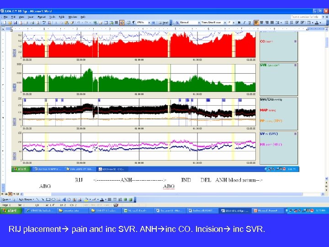Toggle Align Left alignment
This screenshot has width=329, height=247.
(256, 22)
